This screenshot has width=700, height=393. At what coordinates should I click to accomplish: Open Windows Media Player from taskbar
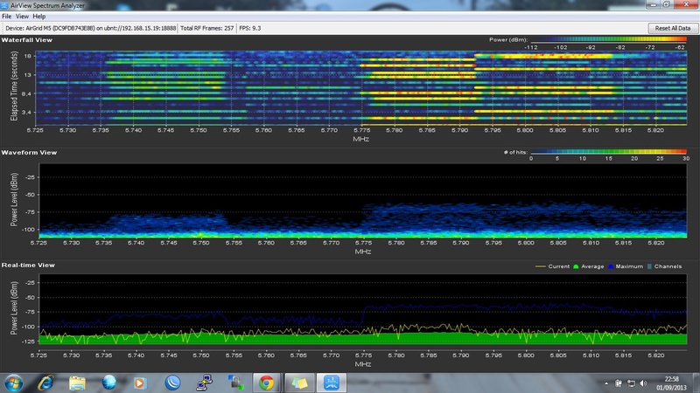[x=140, y=382]
